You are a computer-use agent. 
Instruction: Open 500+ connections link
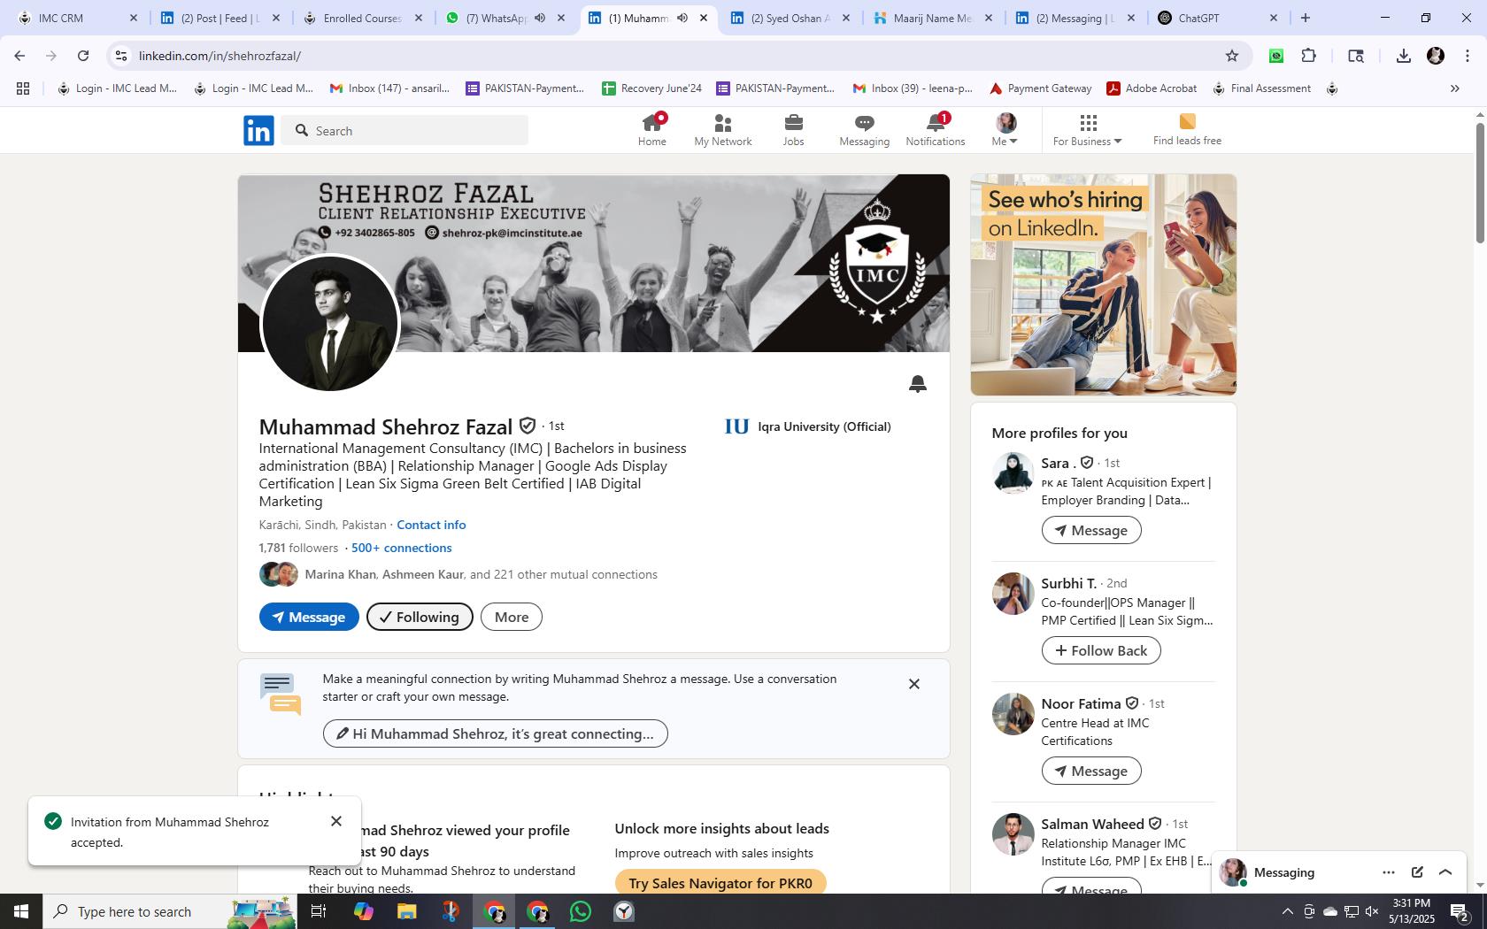[x=401, y=548]
